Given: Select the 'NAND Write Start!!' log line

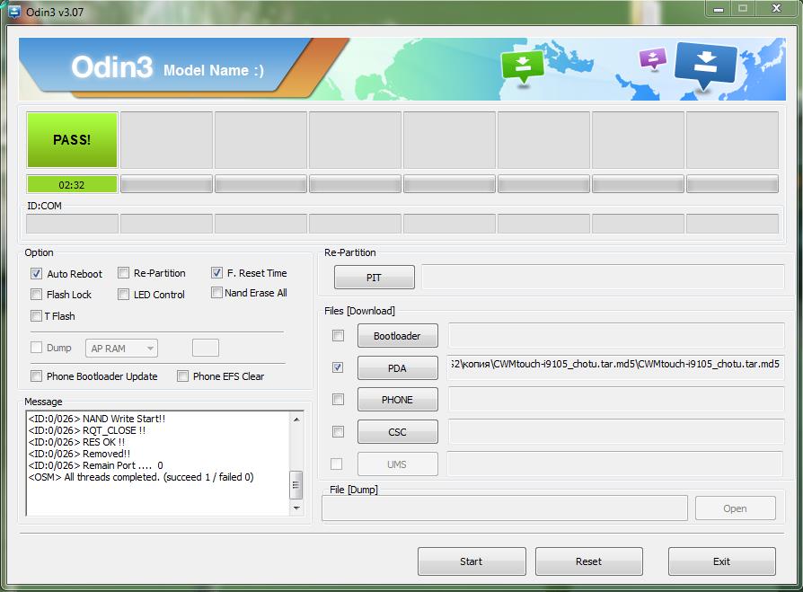Looking at the screenshot, I should point(97,419).
